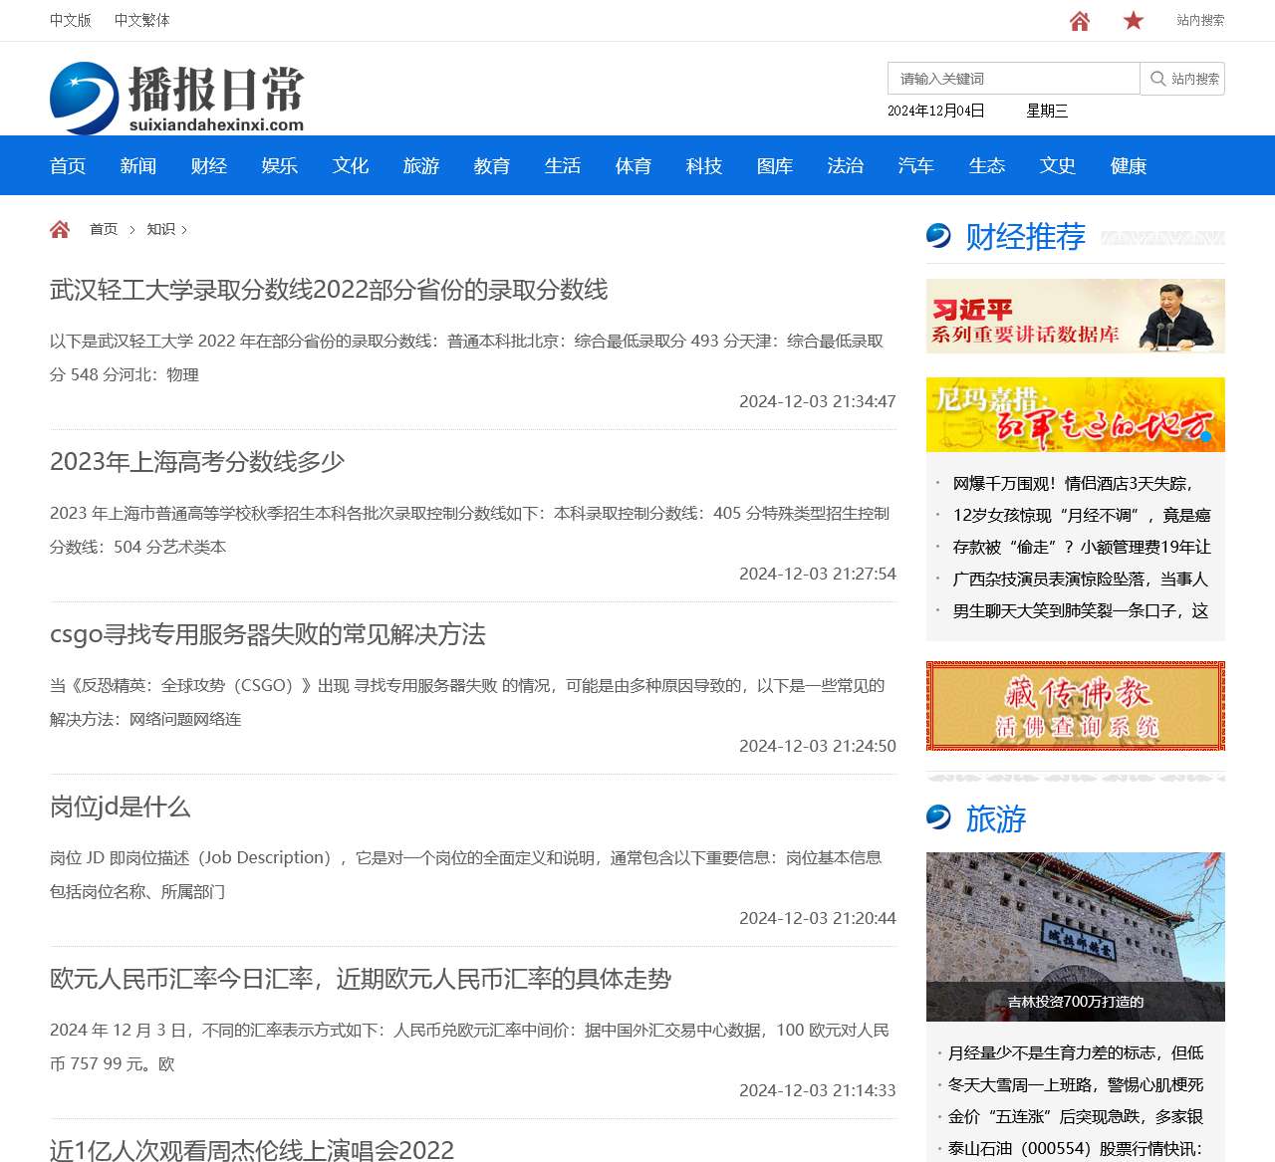1275x1162 pixels.
Task: Open the 健康 section from the nav bar
Action: (1128, 166)
